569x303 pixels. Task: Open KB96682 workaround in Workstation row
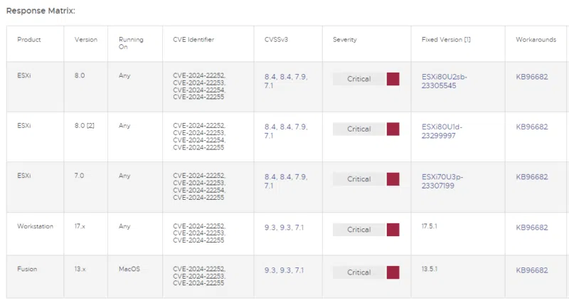point(531,228)
